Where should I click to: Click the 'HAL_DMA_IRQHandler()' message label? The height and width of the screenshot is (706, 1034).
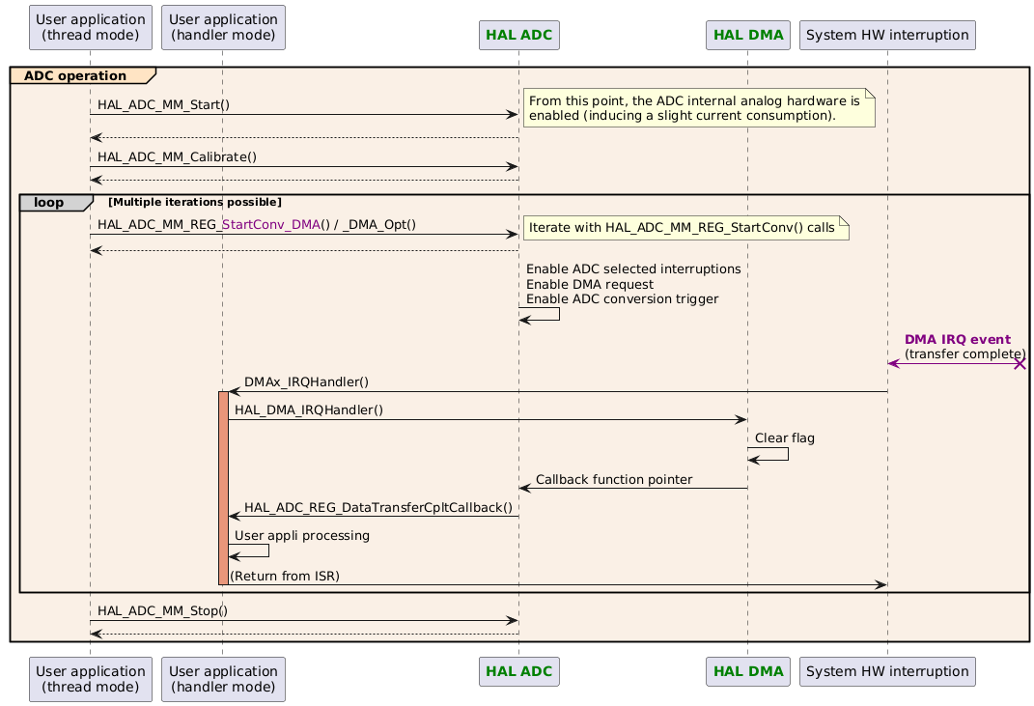309,410
